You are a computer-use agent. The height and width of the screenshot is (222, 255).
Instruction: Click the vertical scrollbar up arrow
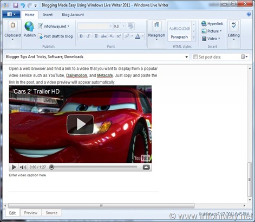250,68
